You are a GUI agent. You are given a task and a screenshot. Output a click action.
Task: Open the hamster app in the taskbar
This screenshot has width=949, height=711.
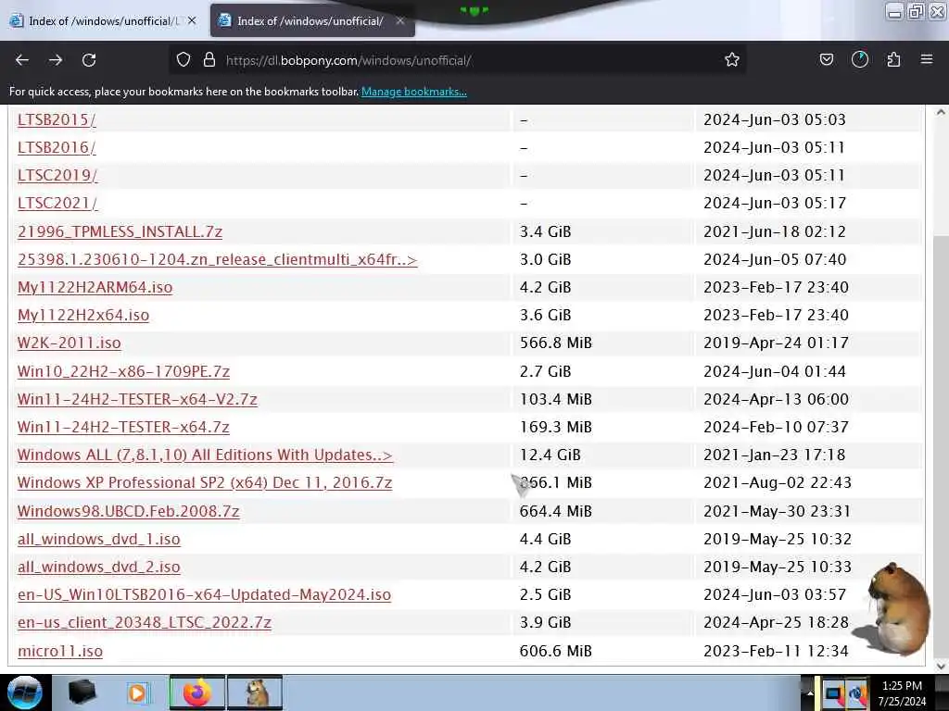click(256, 692)
